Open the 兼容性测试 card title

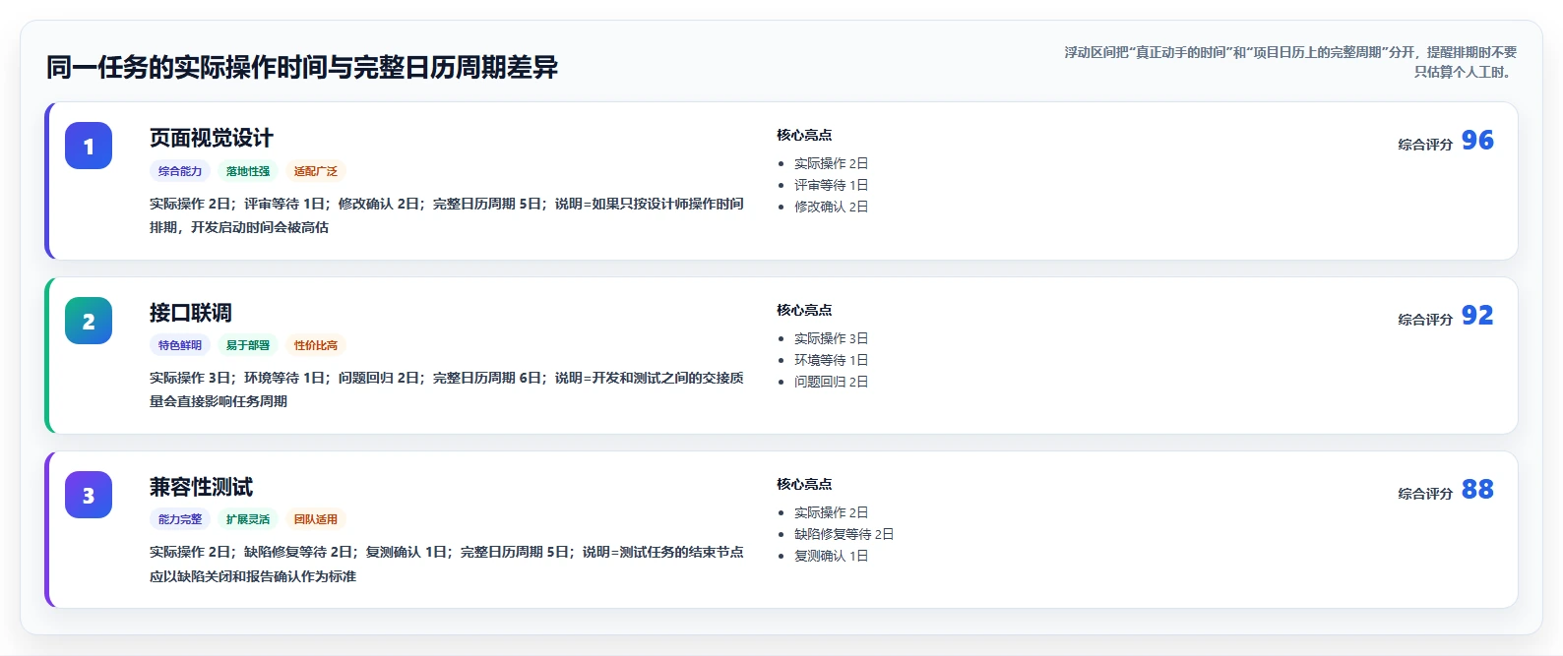coord(201,487)
